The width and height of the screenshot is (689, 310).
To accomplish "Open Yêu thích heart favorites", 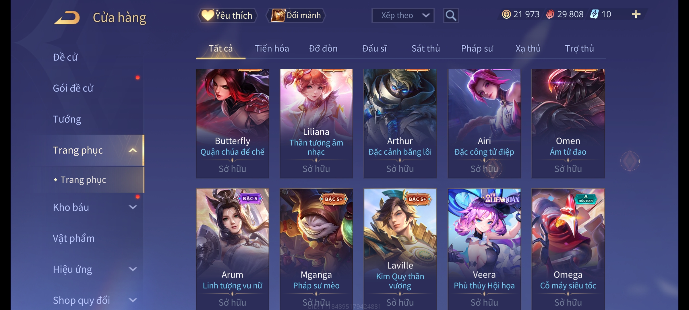I will (x=227, y=15).
